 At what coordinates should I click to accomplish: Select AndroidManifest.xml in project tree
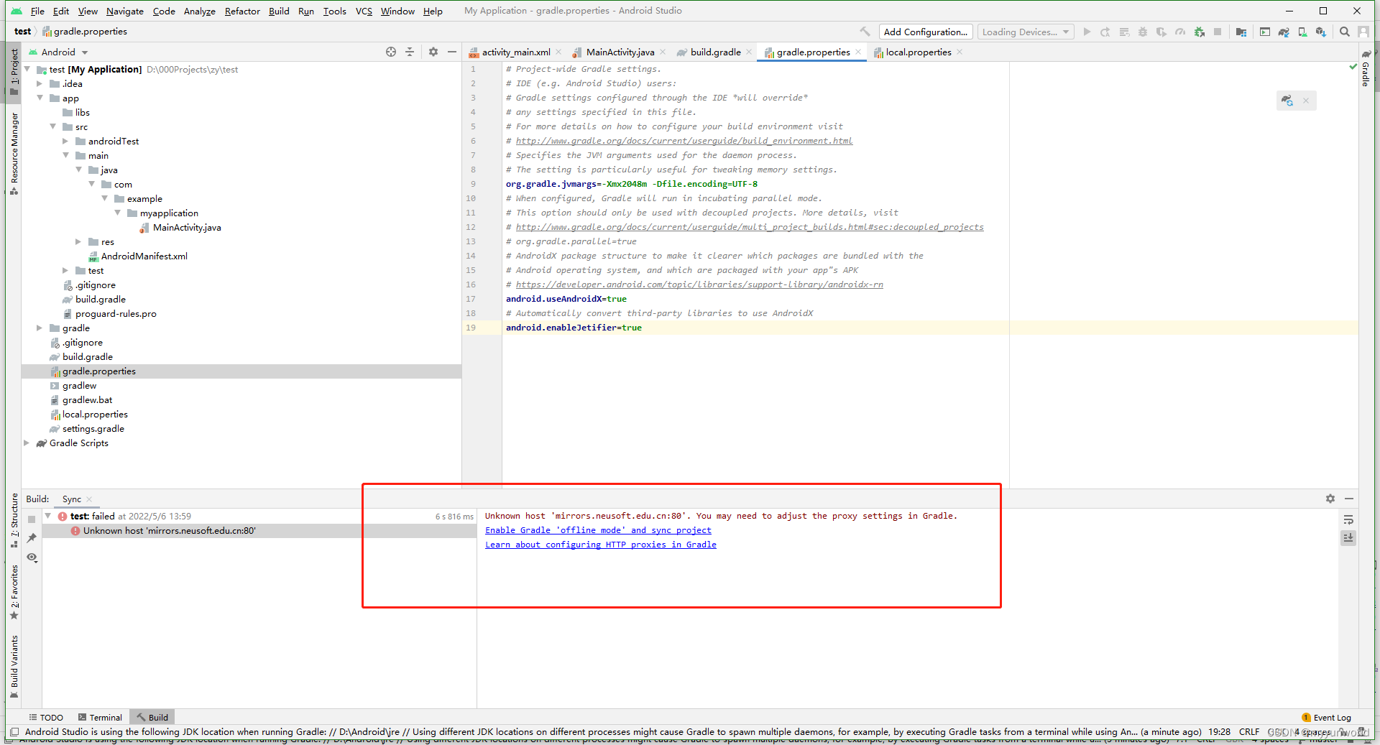coord(144,256)
